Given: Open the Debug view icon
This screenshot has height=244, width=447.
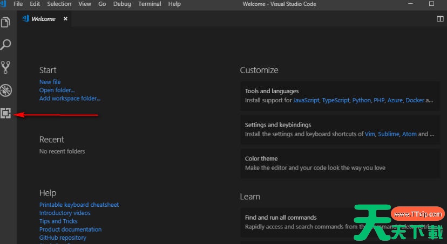Looking at the screenshot, I should [6, 90].
